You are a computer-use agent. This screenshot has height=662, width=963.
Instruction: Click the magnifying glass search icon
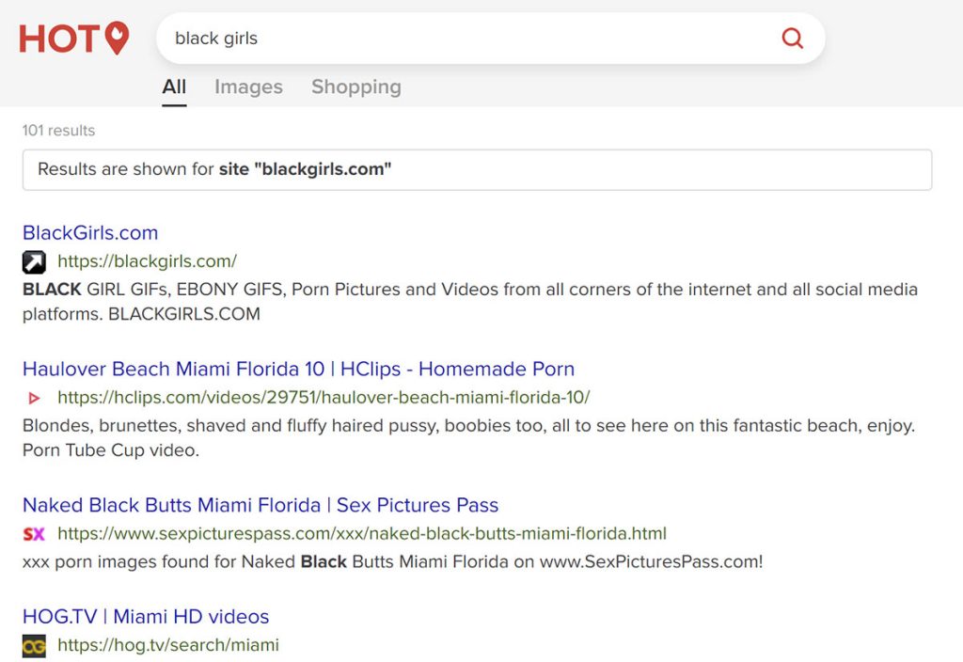[x=793, y=38]
